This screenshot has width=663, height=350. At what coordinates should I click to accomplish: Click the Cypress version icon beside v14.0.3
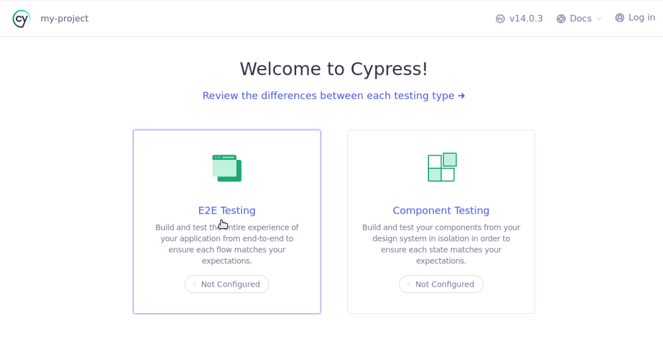500,18
